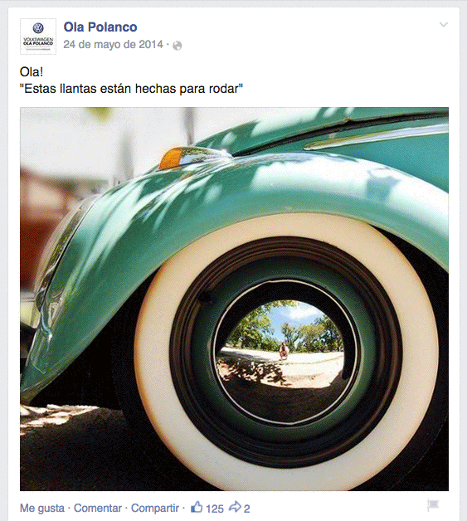Choose Compartir to share the post

click(155, 508)
